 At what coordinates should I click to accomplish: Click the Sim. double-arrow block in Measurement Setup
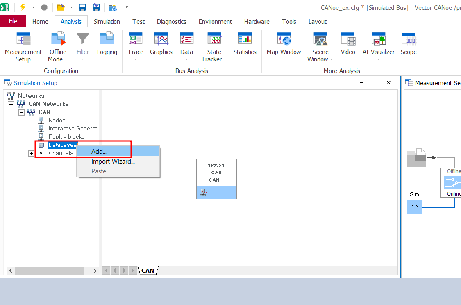tap(415, 207)
